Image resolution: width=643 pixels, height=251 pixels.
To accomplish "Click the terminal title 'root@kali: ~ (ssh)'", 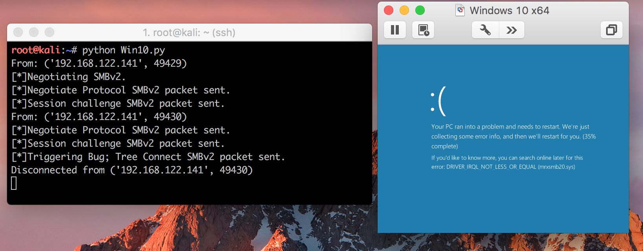I will (x=189, y=32).
